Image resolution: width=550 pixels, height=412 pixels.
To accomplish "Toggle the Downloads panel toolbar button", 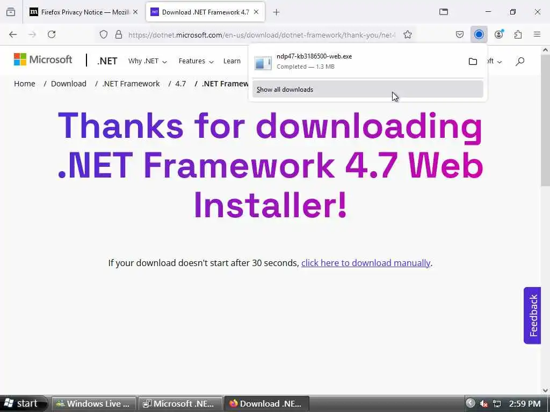I will (x=479, y=34).
